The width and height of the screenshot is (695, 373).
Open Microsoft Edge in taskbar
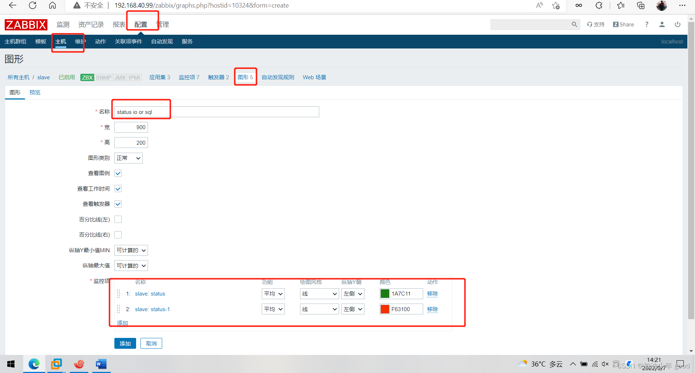pos(34,364)
